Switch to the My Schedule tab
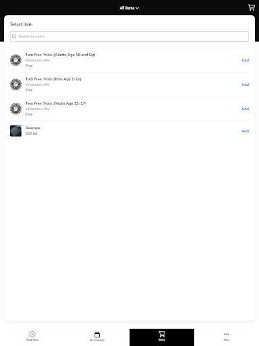Viewport: 259px width, 346px height. pyautogui.click(x=97, y=337)
